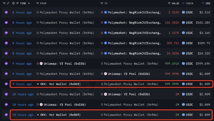The height and width of the screenshot is (121, 214).
Task: Expand the TIME sort dropdown arrow
Action: tap(29, 3)
